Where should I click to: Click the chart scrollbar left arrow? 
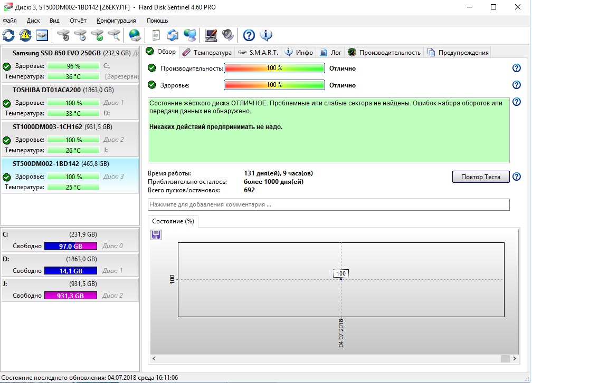[154, 359]
